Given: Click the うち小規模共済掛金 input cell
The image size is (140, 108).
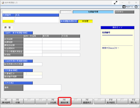Looking at the screenshot, I should pos(33,52).
